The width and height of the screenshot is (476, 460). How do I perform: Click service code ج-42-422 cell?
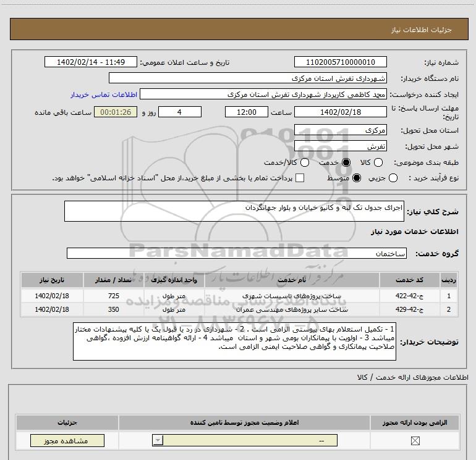tap(409, 296)
